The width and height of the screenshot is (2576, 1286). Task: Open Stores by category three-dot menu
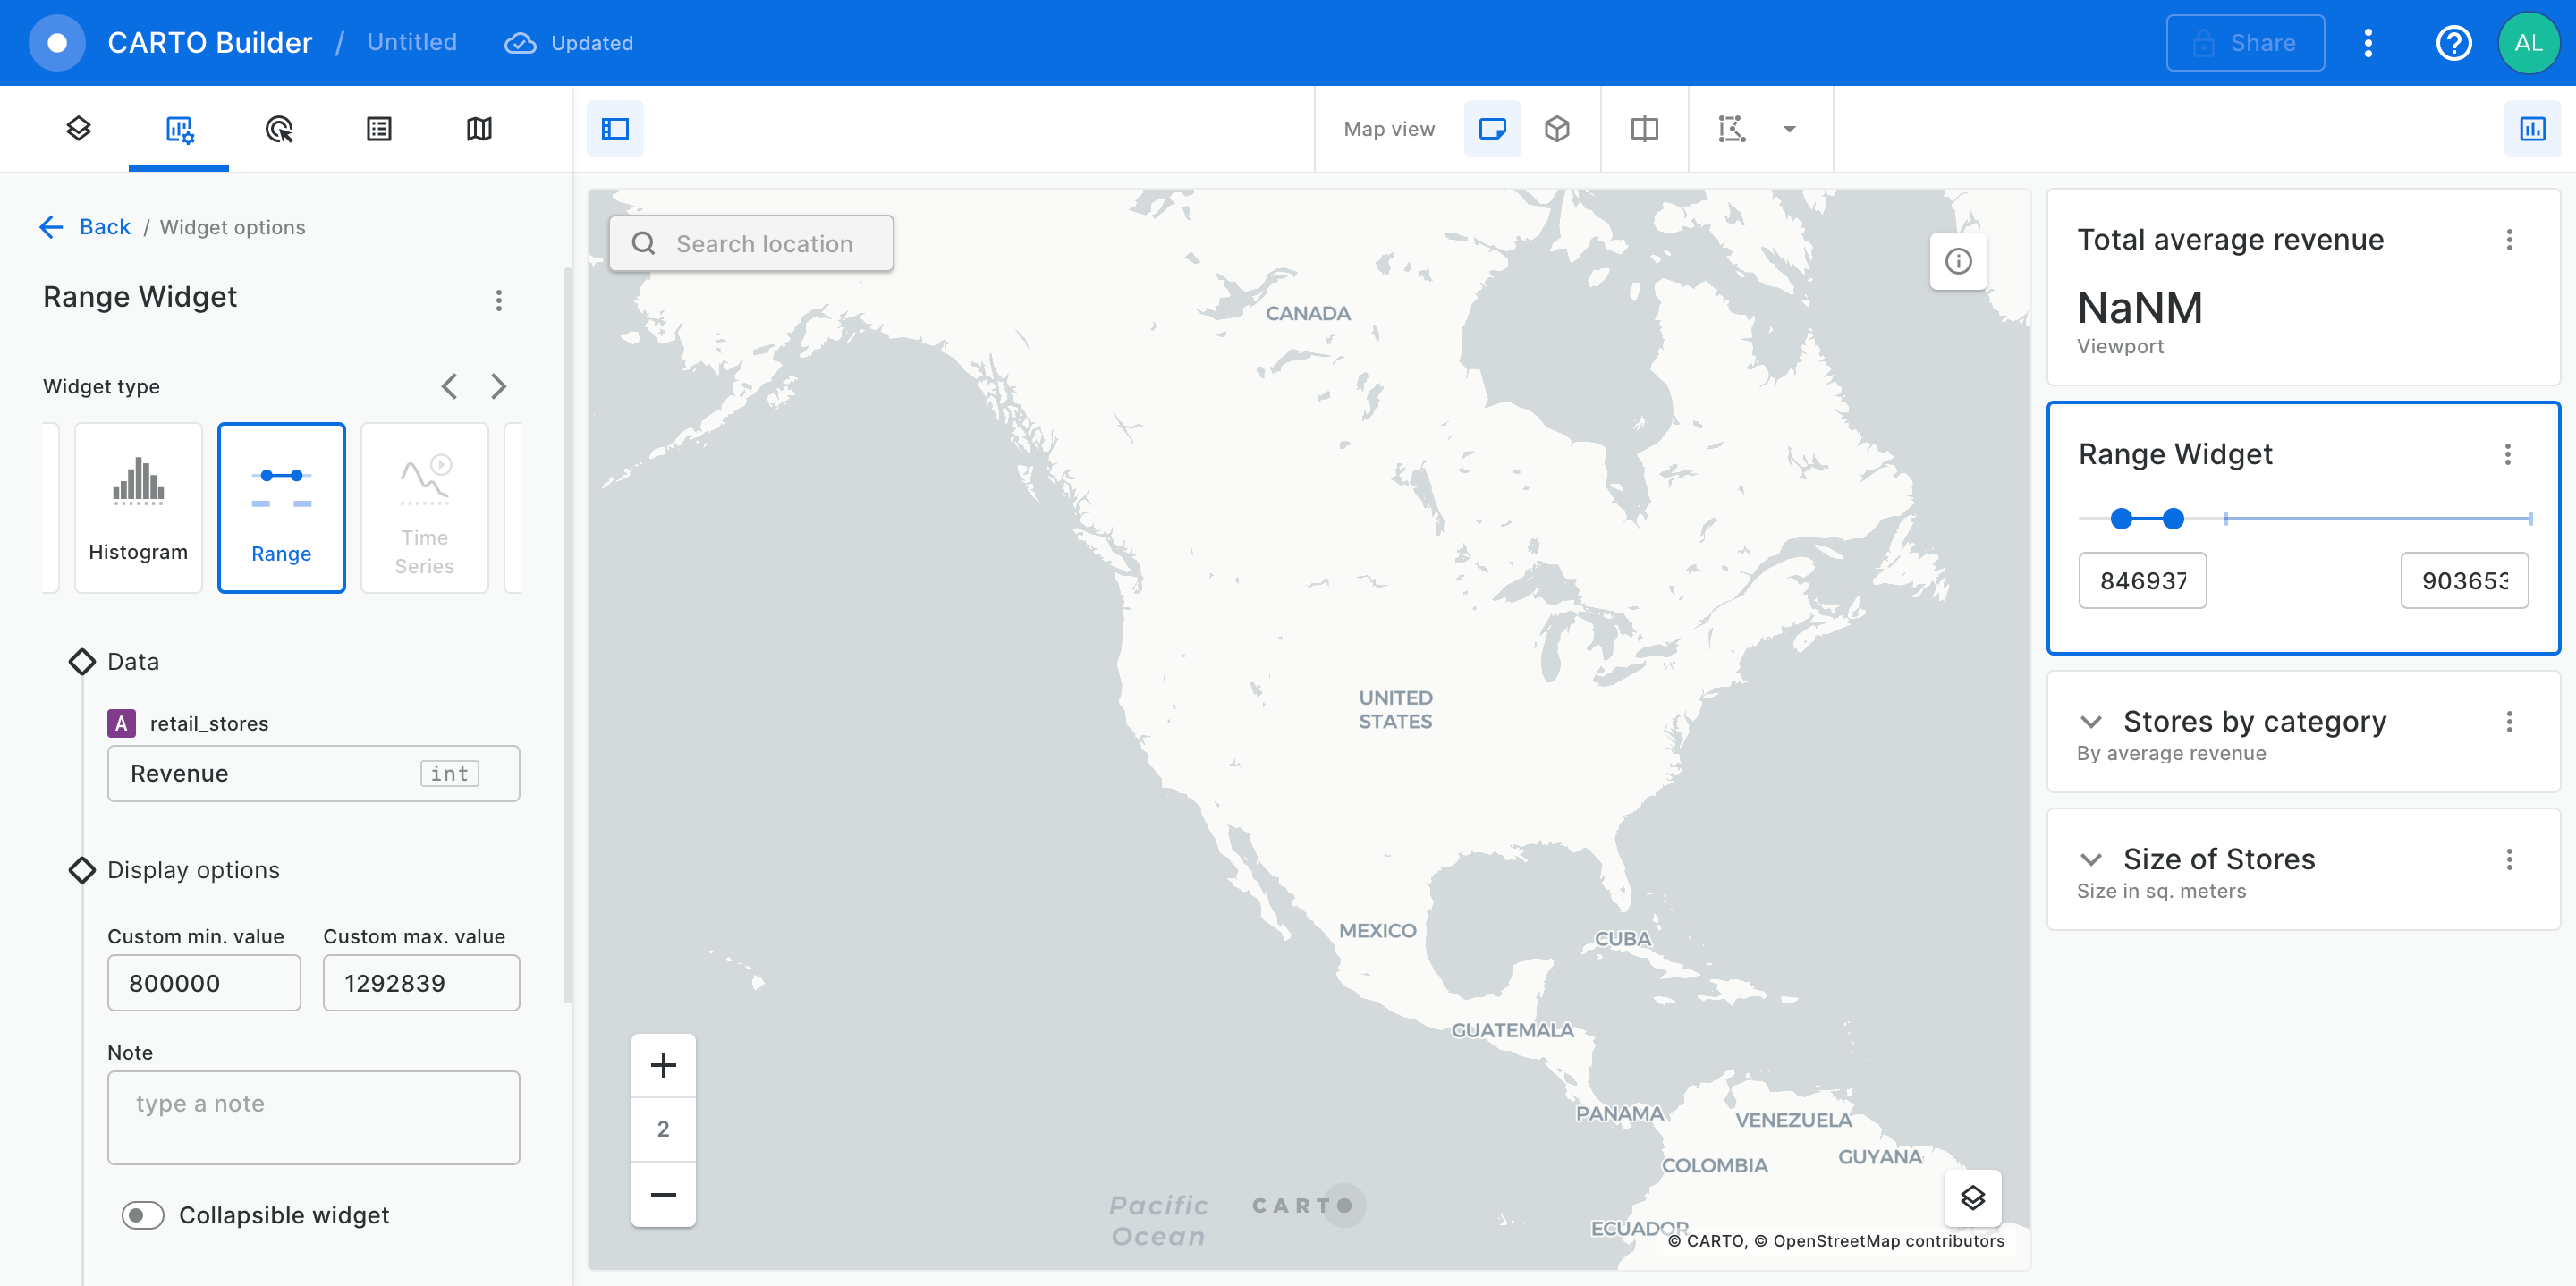[2508, 722]
